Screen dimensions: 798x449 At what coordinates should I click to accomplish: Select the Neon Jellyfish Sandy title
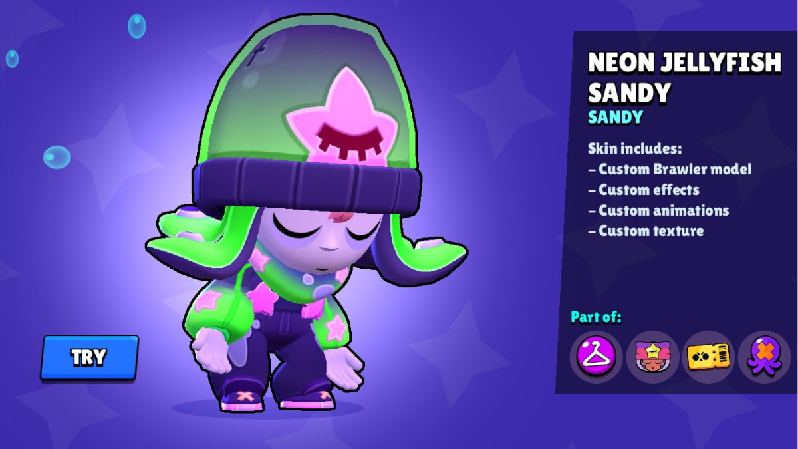[x=684, y=77]
